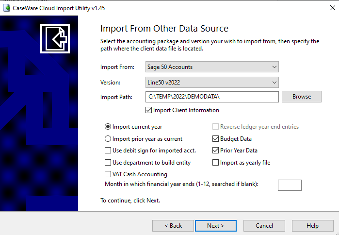Enable Use debit sign for imported acct.
Image resolution: width=339 pixels, height=235 pixels.
pyautogui.click(x=108, y=151)
